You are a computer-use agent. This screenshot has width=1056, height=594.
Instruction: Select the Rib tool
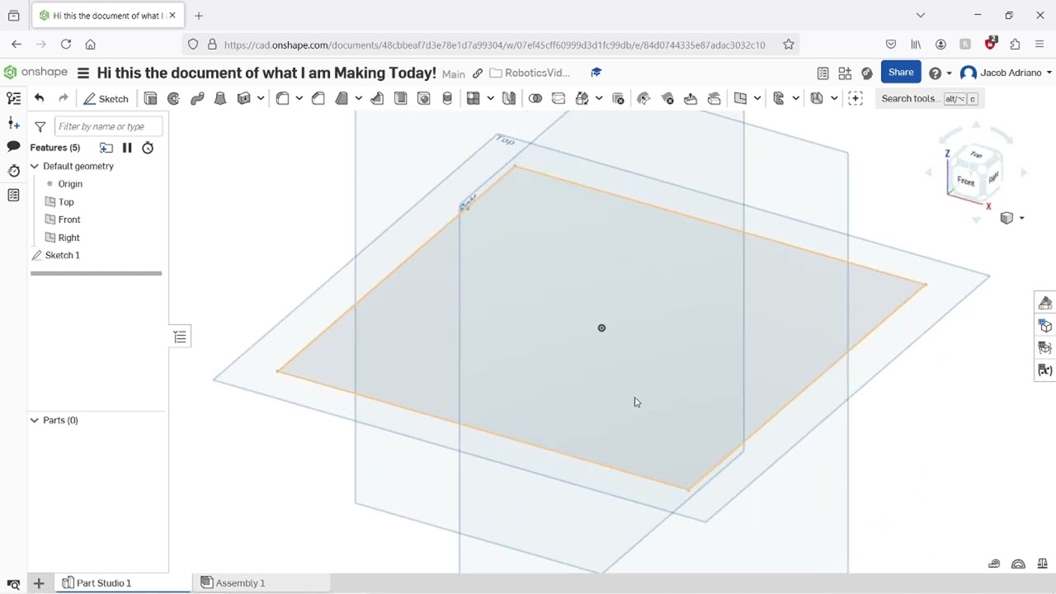377,98
